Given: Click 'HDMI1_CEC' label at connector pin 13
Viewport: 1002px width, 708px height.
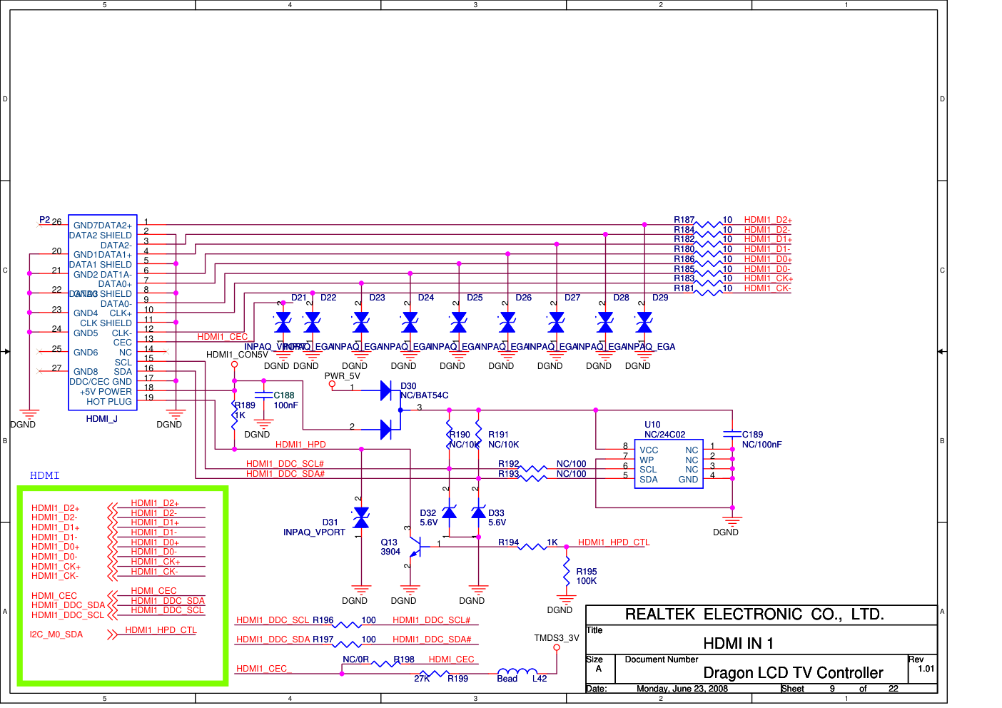Looking at the screenshot, I should pyautogui.click(x=223, y=337).
